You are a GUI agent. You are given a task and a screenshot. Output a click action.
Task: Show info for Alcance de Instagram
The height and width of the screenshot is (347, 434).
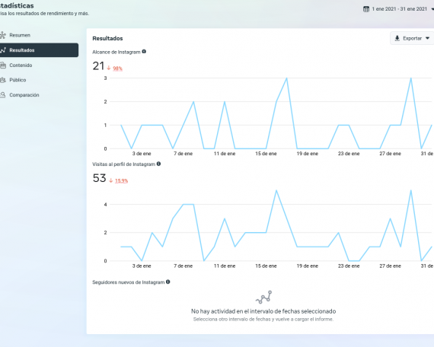click(x=144, y=52)
